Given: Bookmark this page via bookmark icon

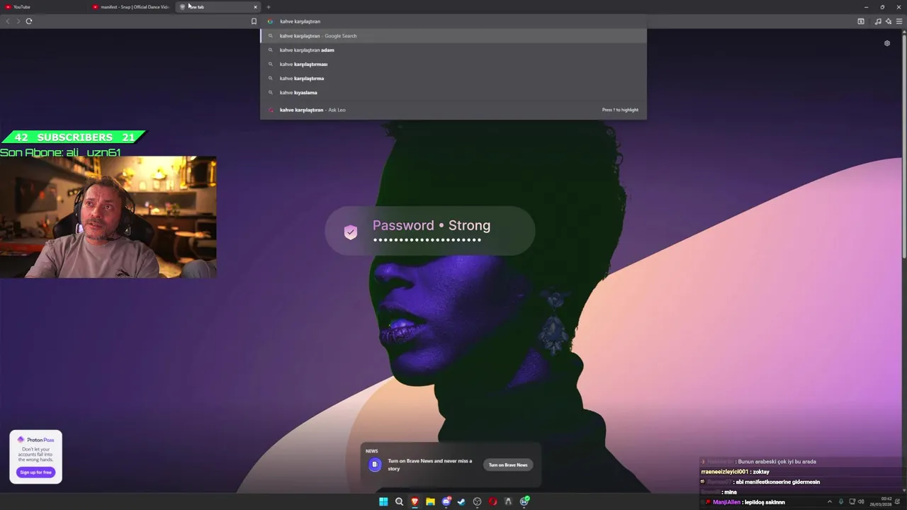Looking at the screenshot, I should tap(254, 21).
